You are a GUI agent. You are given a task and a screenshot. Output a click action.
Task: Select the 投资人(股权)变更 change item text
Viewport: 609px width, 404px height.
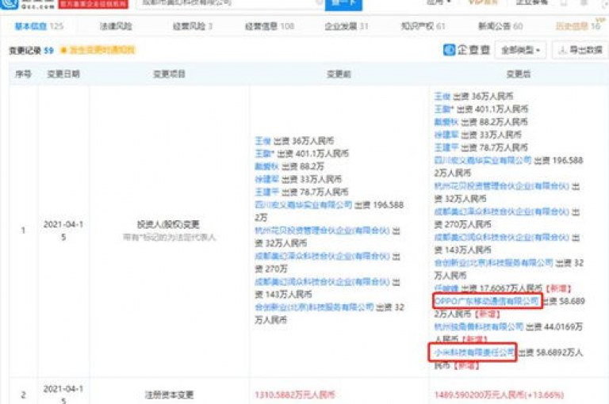[x=168, y=224]
